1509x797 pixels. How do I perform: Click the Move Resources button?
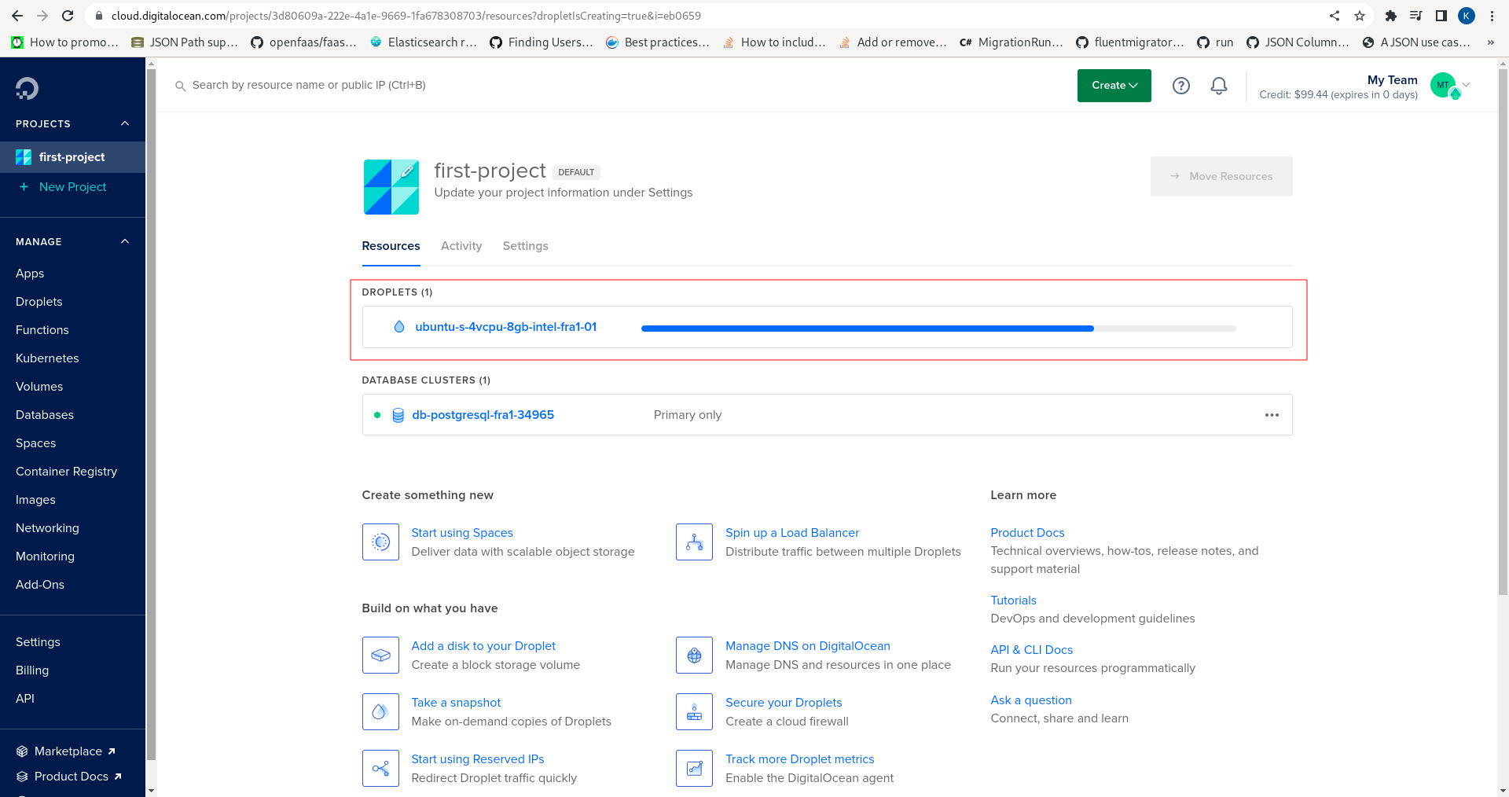(1221, 177)
